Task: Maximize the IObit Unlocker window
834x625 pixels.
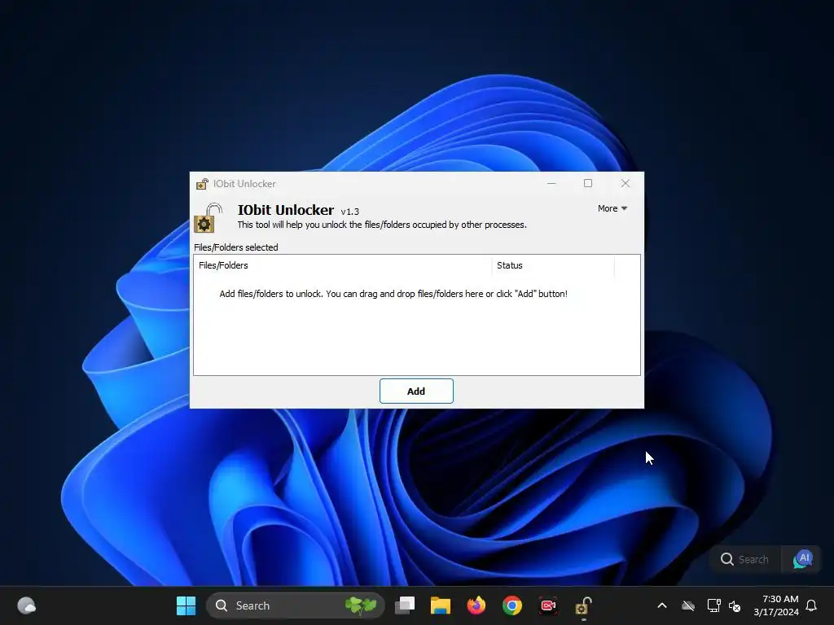Action: (x=588, y=183)
